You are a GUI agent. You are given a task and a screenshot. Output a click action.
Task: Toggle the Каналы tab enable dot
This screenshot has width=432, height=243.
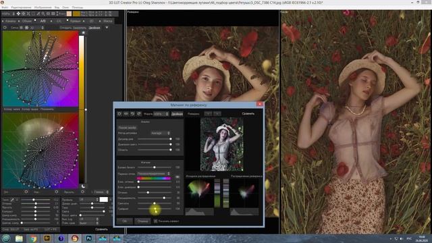click(x=3, y=21)
